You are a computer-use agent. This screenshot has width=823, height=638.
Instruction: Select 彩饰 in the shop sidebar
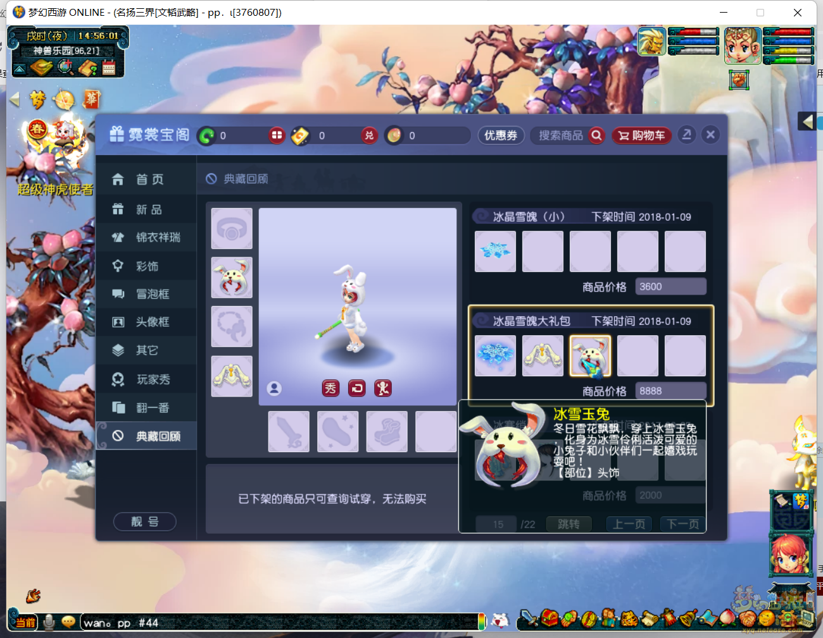[146, 266]
